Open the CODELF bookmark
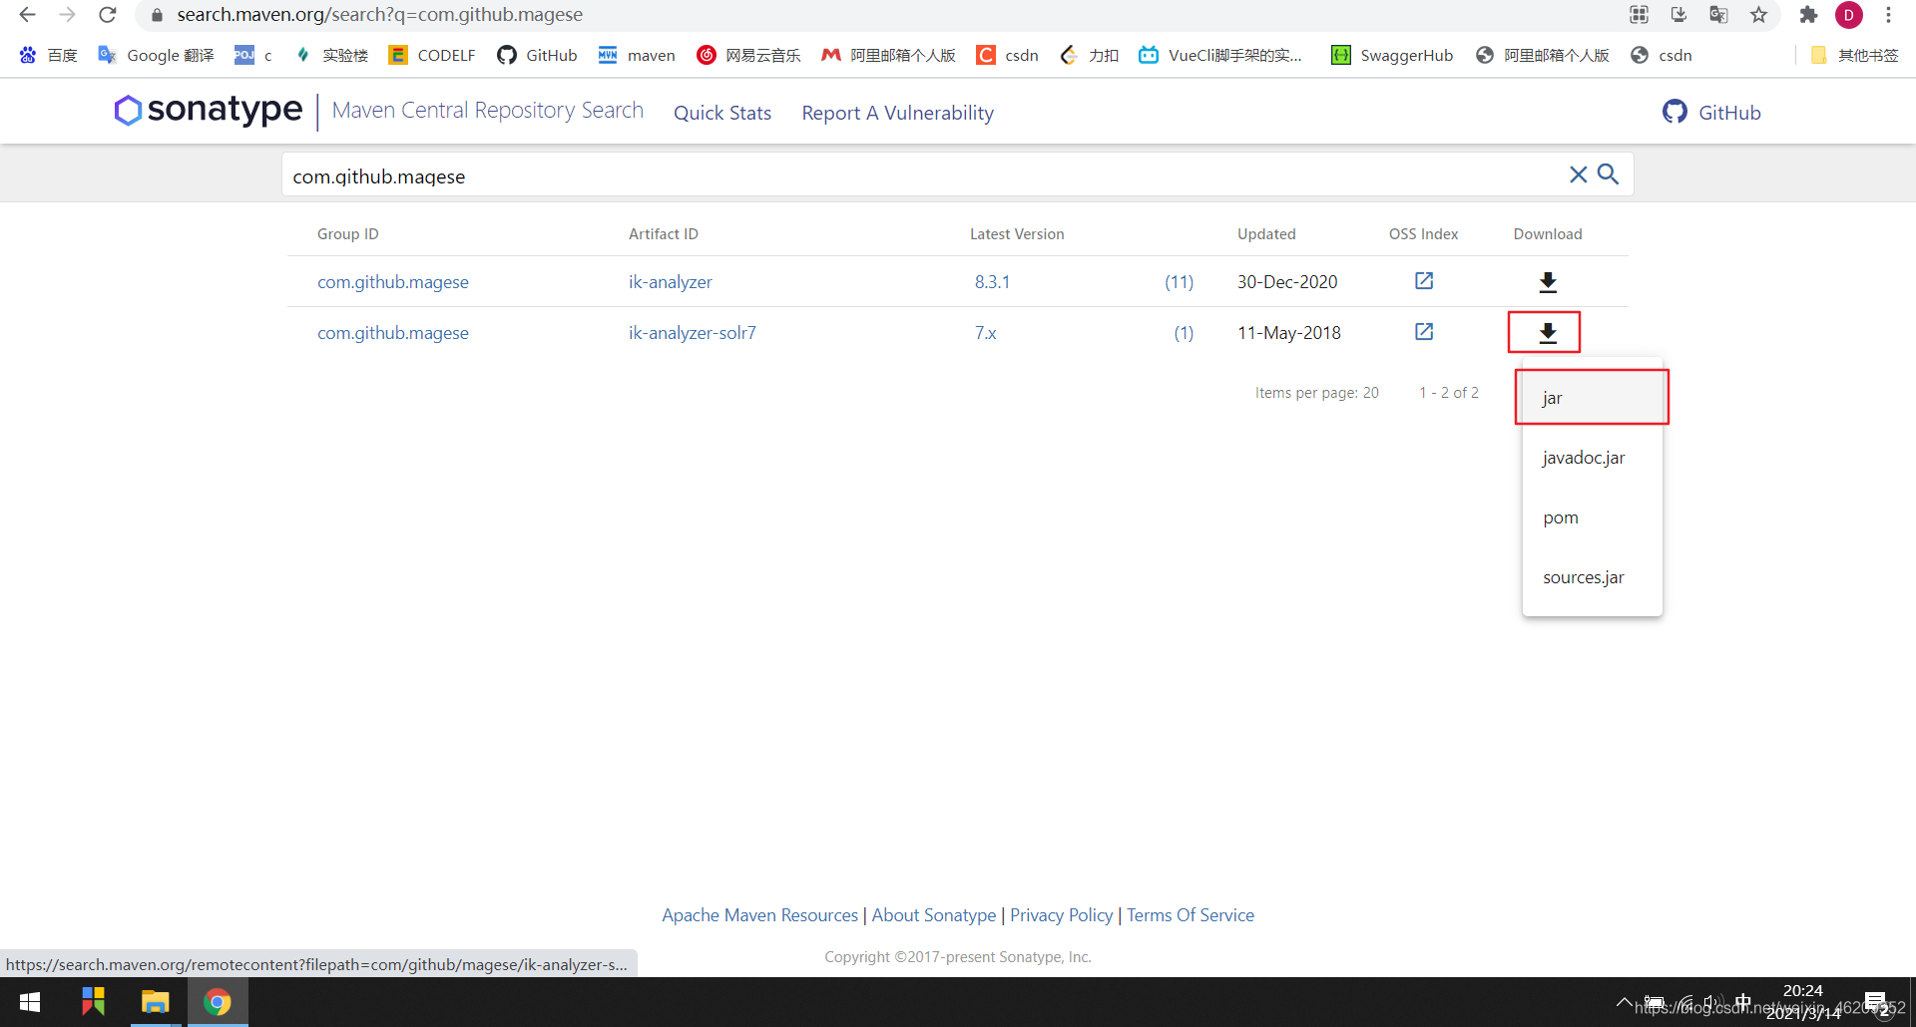The width and height of the screenshot is (1916, 1027). coord(432,55)
